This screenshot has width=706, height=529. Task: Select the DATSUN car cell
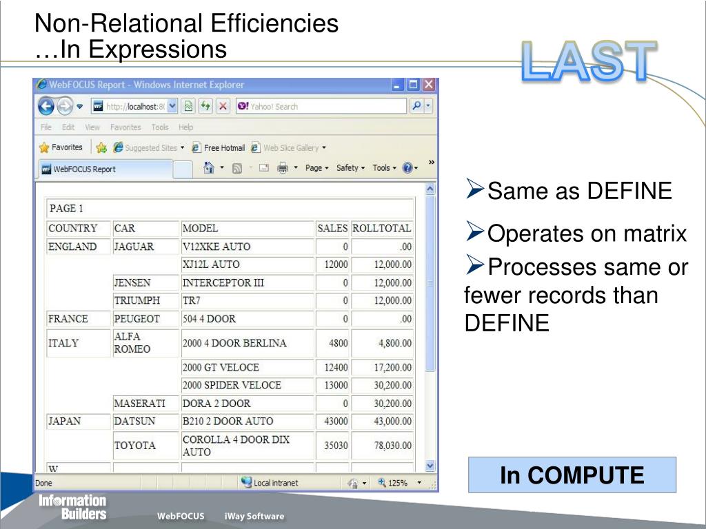145,421
